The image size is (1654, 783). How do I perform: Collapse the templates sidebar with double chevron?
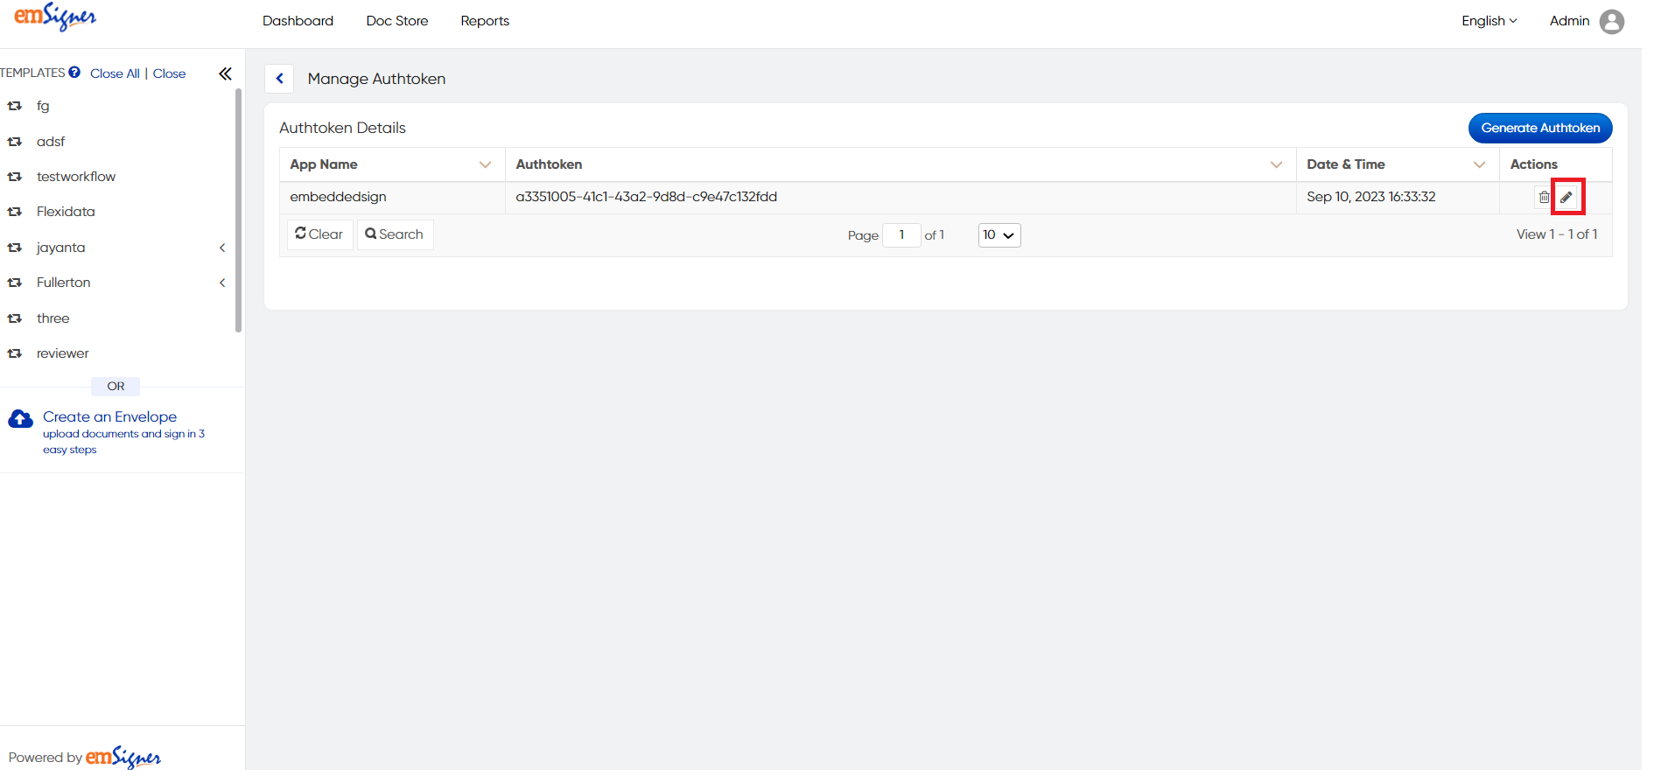coord(225,73)
